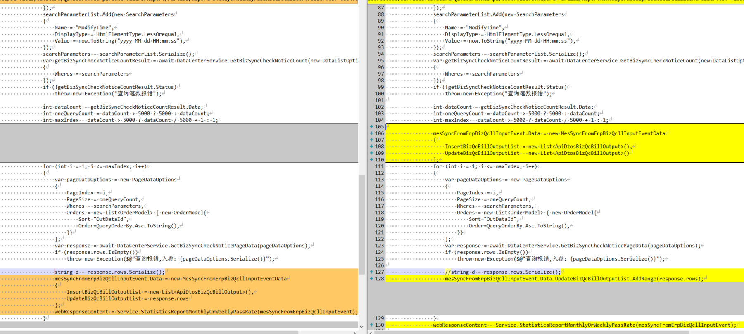Click the added-line plus marker at line 107
The height and width of the screenshot is (334, 744).
pos(371,140)
